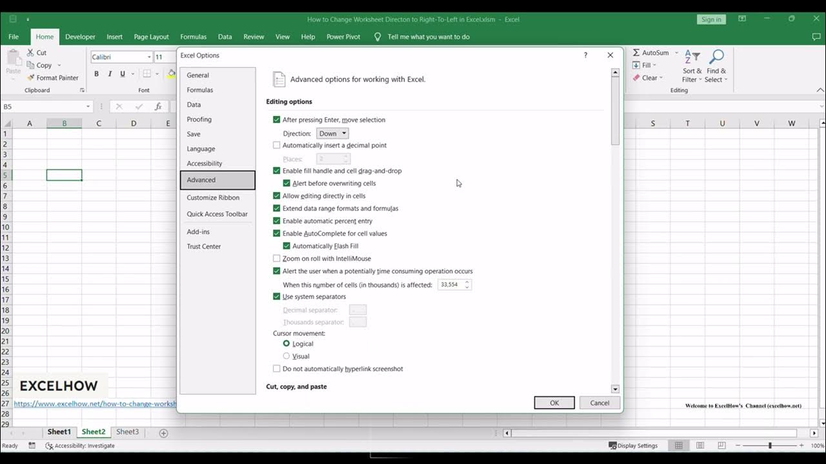Open the Calibri font name dropdown
The image size is (826, 464).
(149, 57)
